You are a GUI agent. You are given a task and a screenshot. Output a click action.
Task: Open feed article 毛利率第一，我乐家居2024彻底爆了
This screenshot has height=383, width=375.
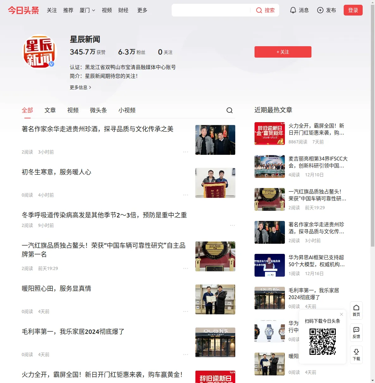click(x=73, y=332)
